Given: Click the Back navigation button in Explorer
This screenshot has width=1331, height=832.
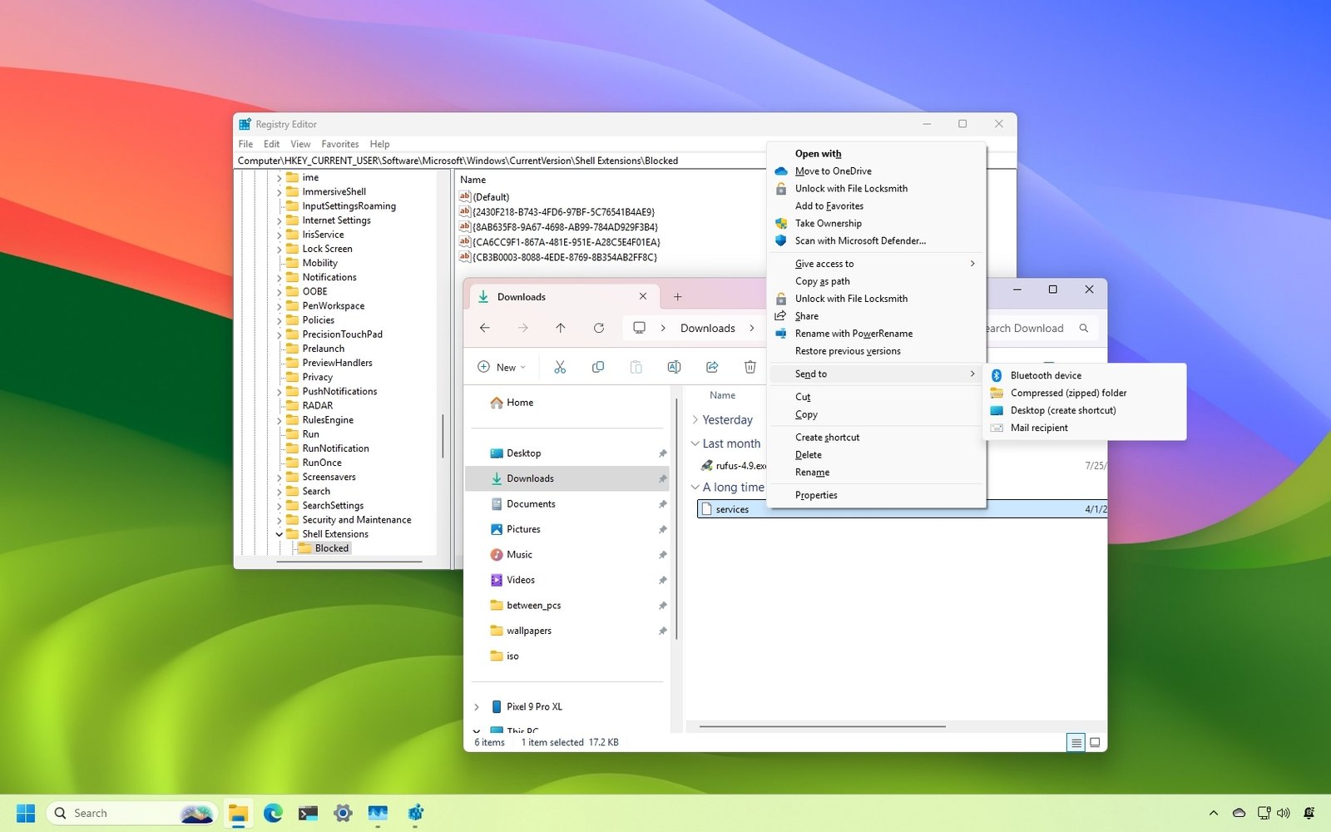Looking at the screenshot, I should click(485, 328).
